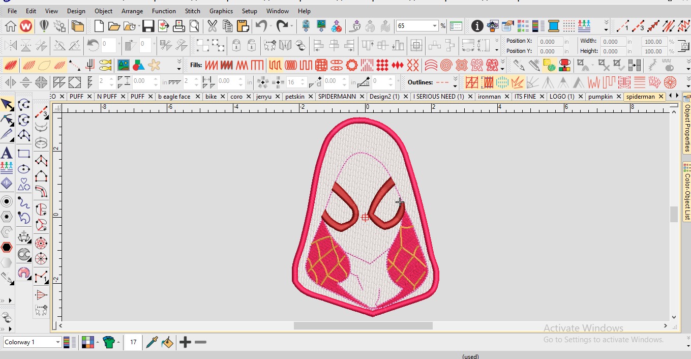The height and width of the screenshot is (359, 691).
Task: Toggle the Lock object padlock icon
Action: pos(236,46)
